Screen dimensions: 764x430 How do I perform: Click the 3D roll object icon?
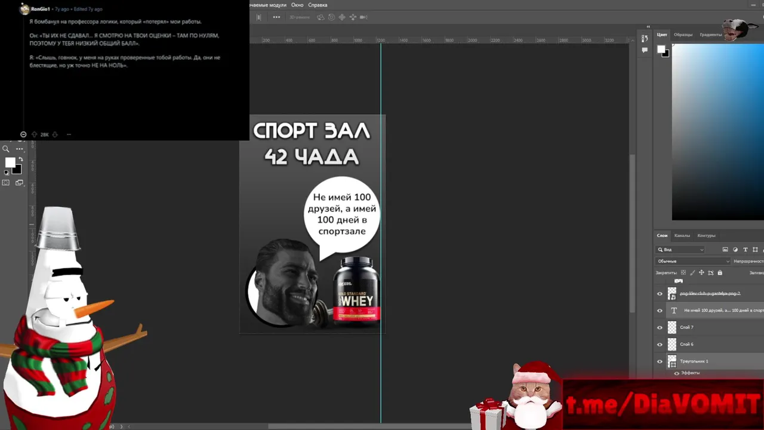pos(331,17)
